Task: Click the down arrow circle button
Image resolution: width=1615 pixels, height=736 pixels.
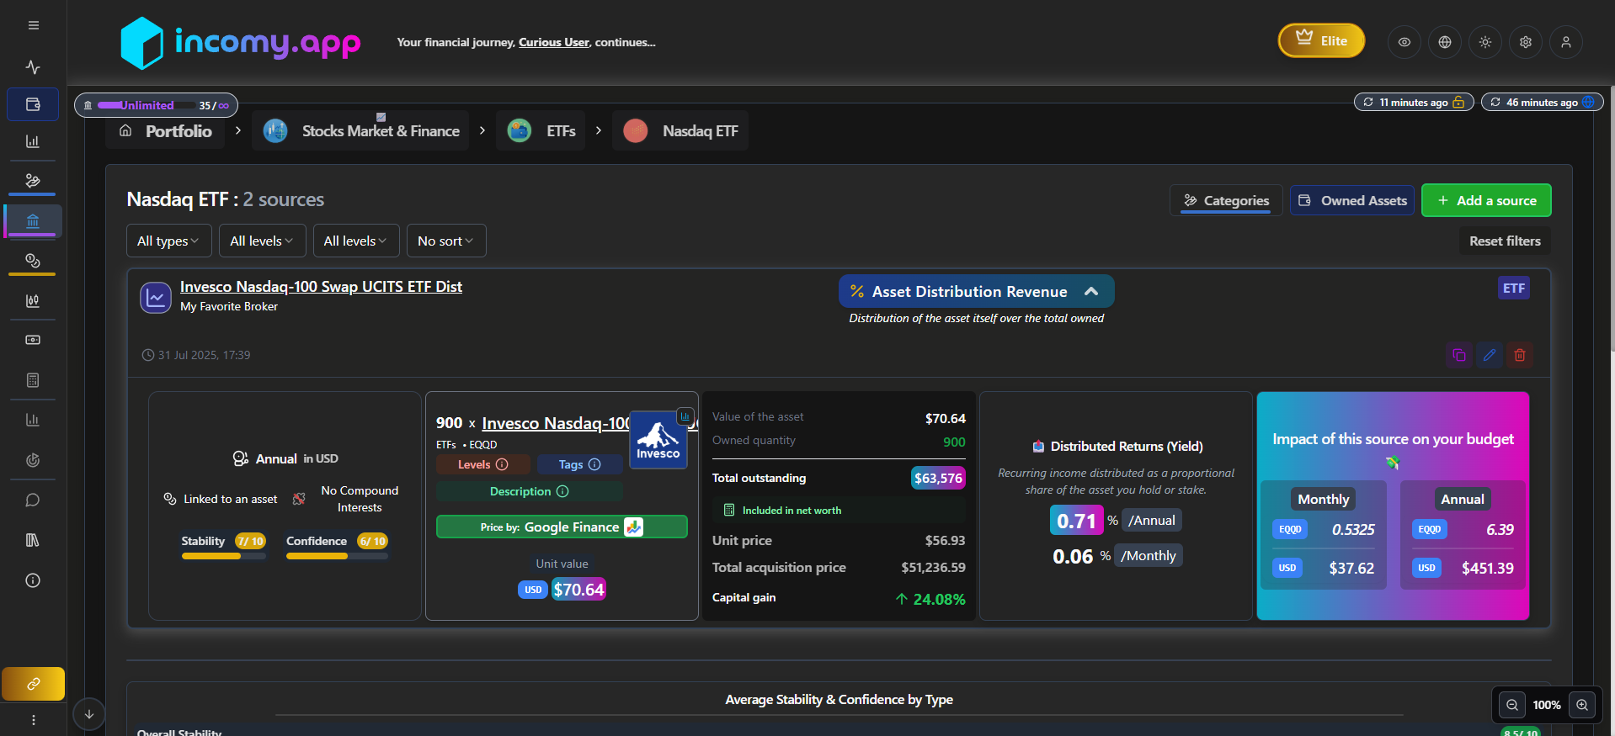Action: click(89, 714)
